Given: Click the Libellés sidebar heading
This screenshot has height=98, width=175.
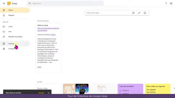Looking at the screenshot, I should click(5, 22).
